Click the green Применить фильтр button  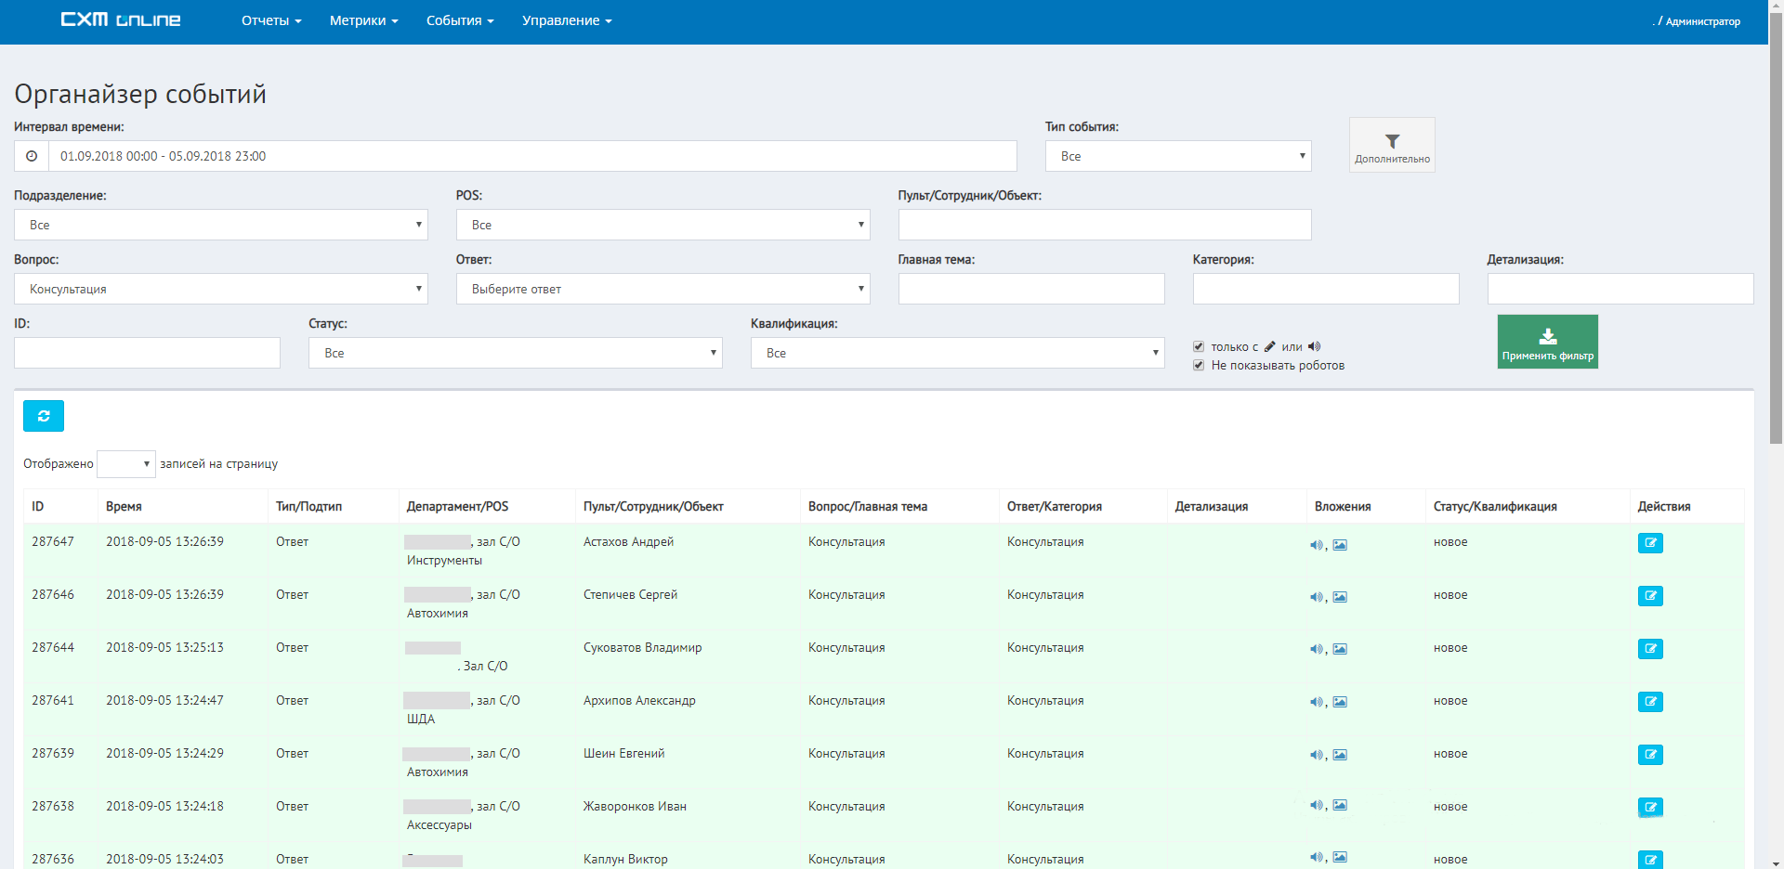[x=1547, y=342]
